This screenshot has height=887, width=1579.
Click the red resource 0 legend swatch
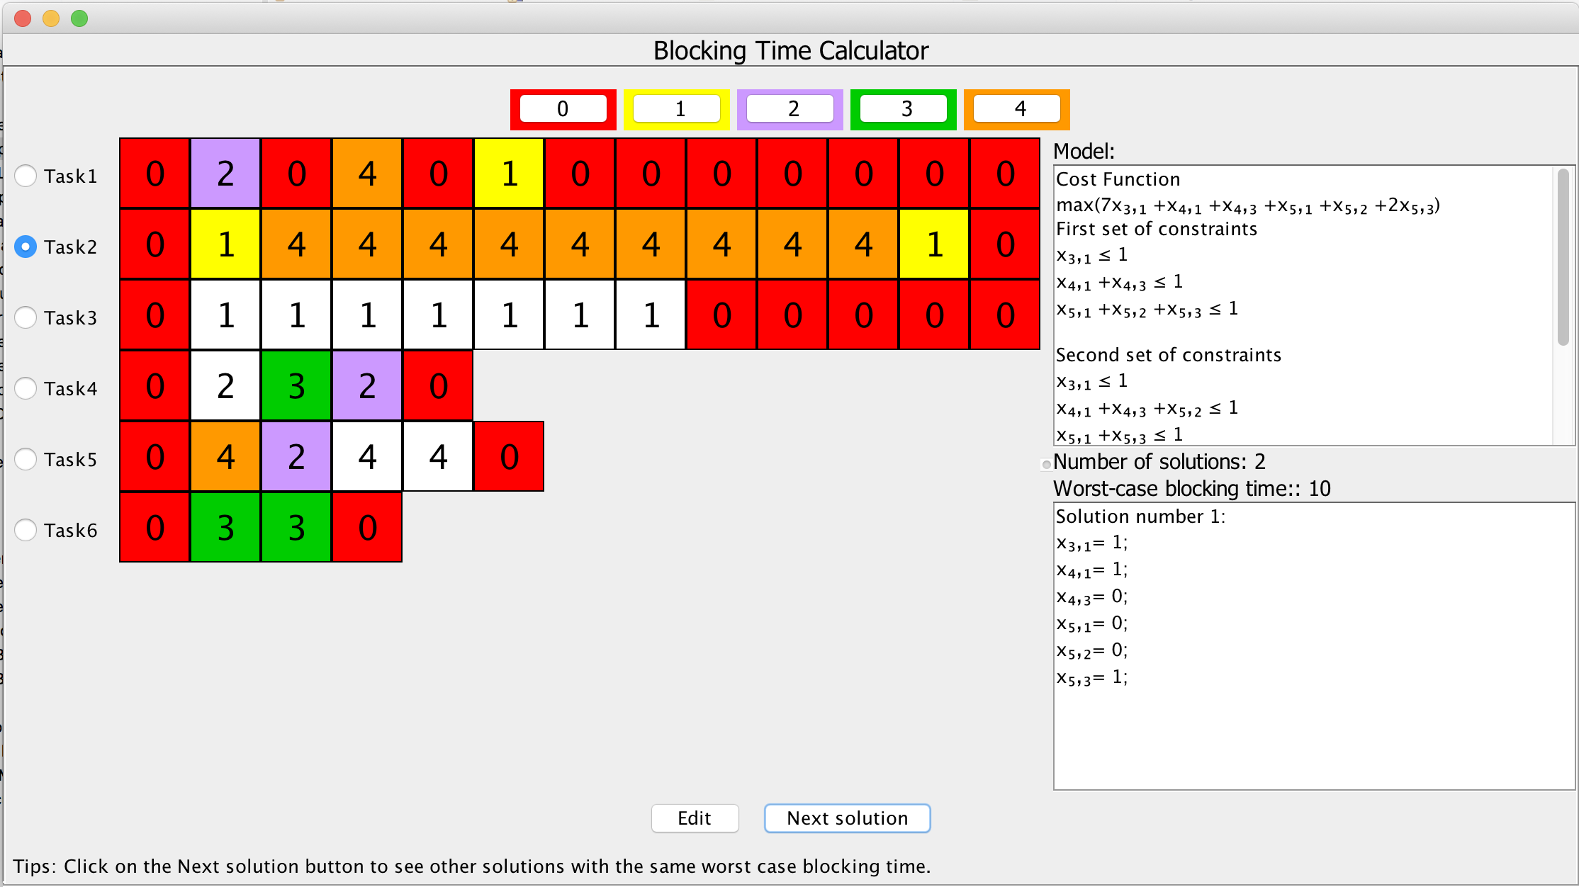click(563, 109)
